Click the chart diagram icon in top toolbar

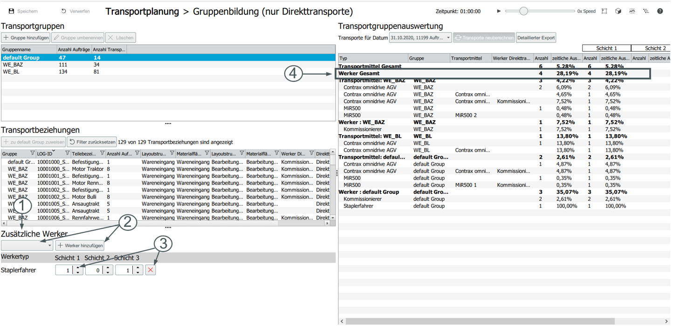632,11
